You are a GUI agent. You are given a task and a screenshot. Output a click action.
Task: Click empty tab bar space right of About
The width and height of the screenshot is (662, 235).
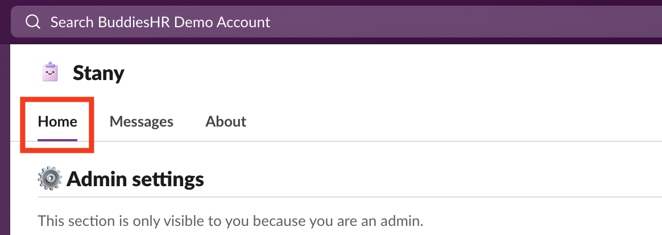coord(427,121)
